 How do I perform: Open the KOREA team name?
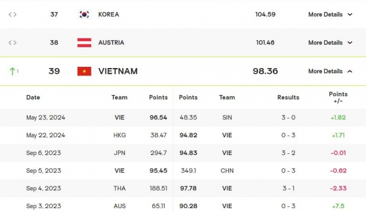pos(109,14)
